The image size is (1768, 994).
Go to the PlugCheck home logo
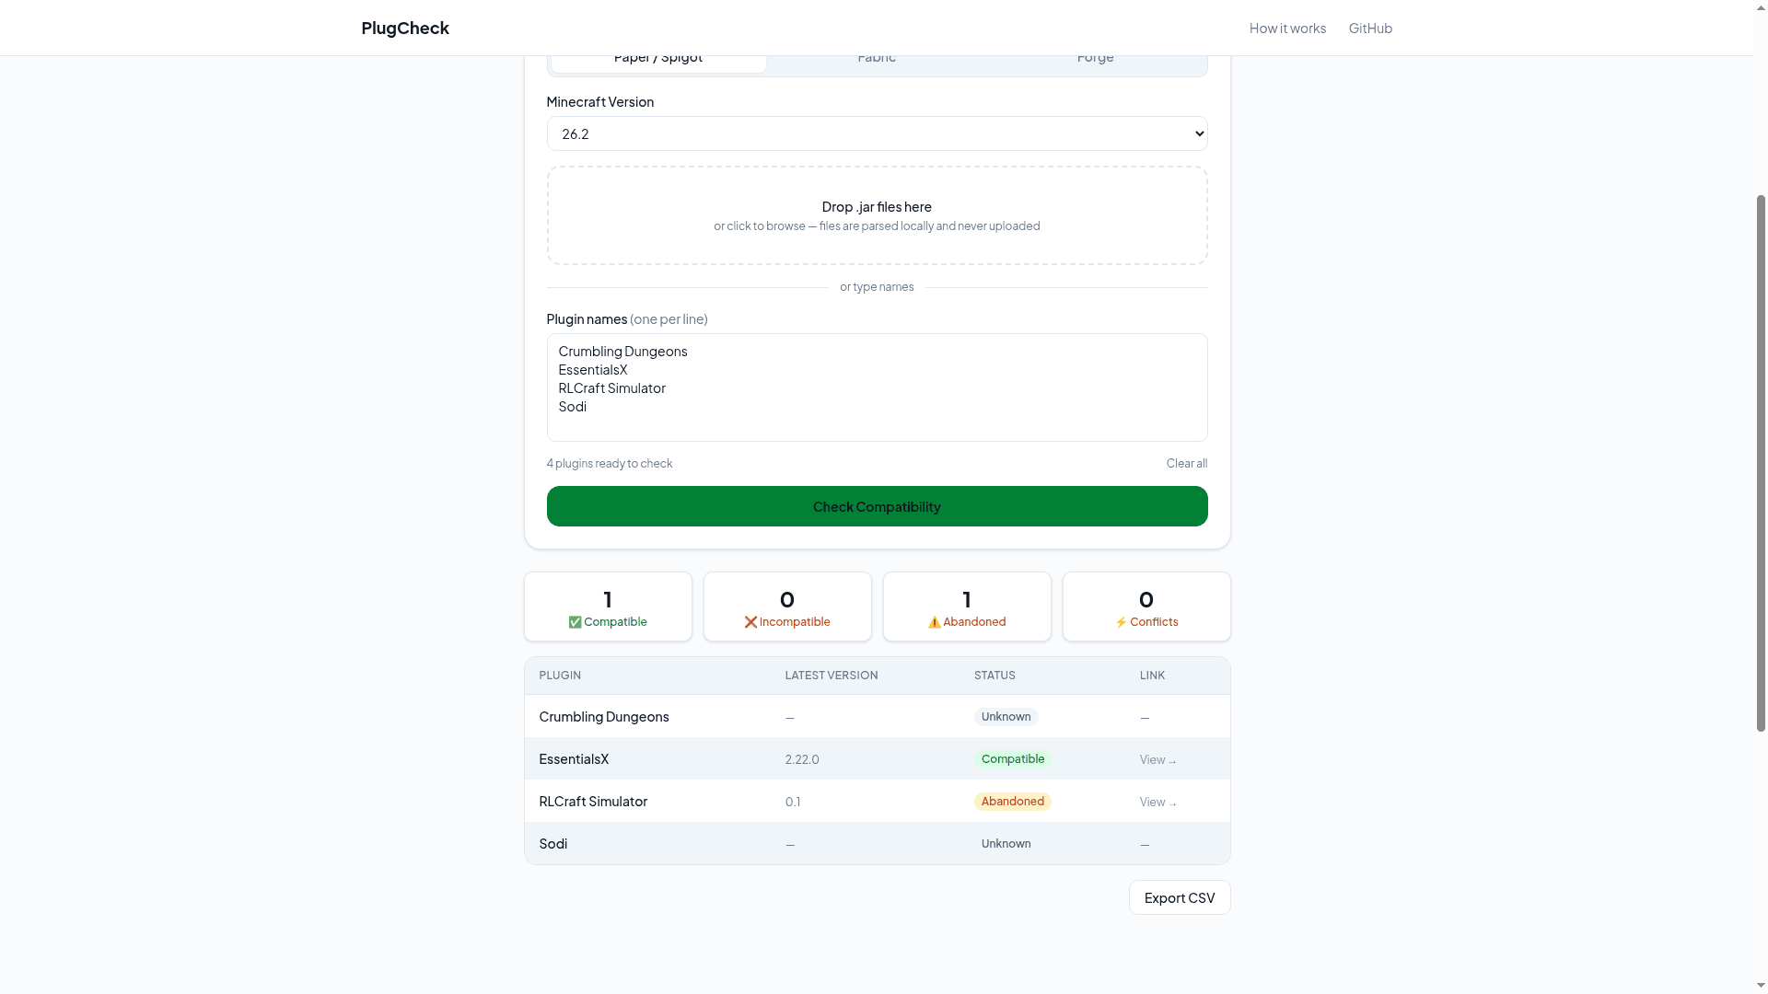(405, 28)
